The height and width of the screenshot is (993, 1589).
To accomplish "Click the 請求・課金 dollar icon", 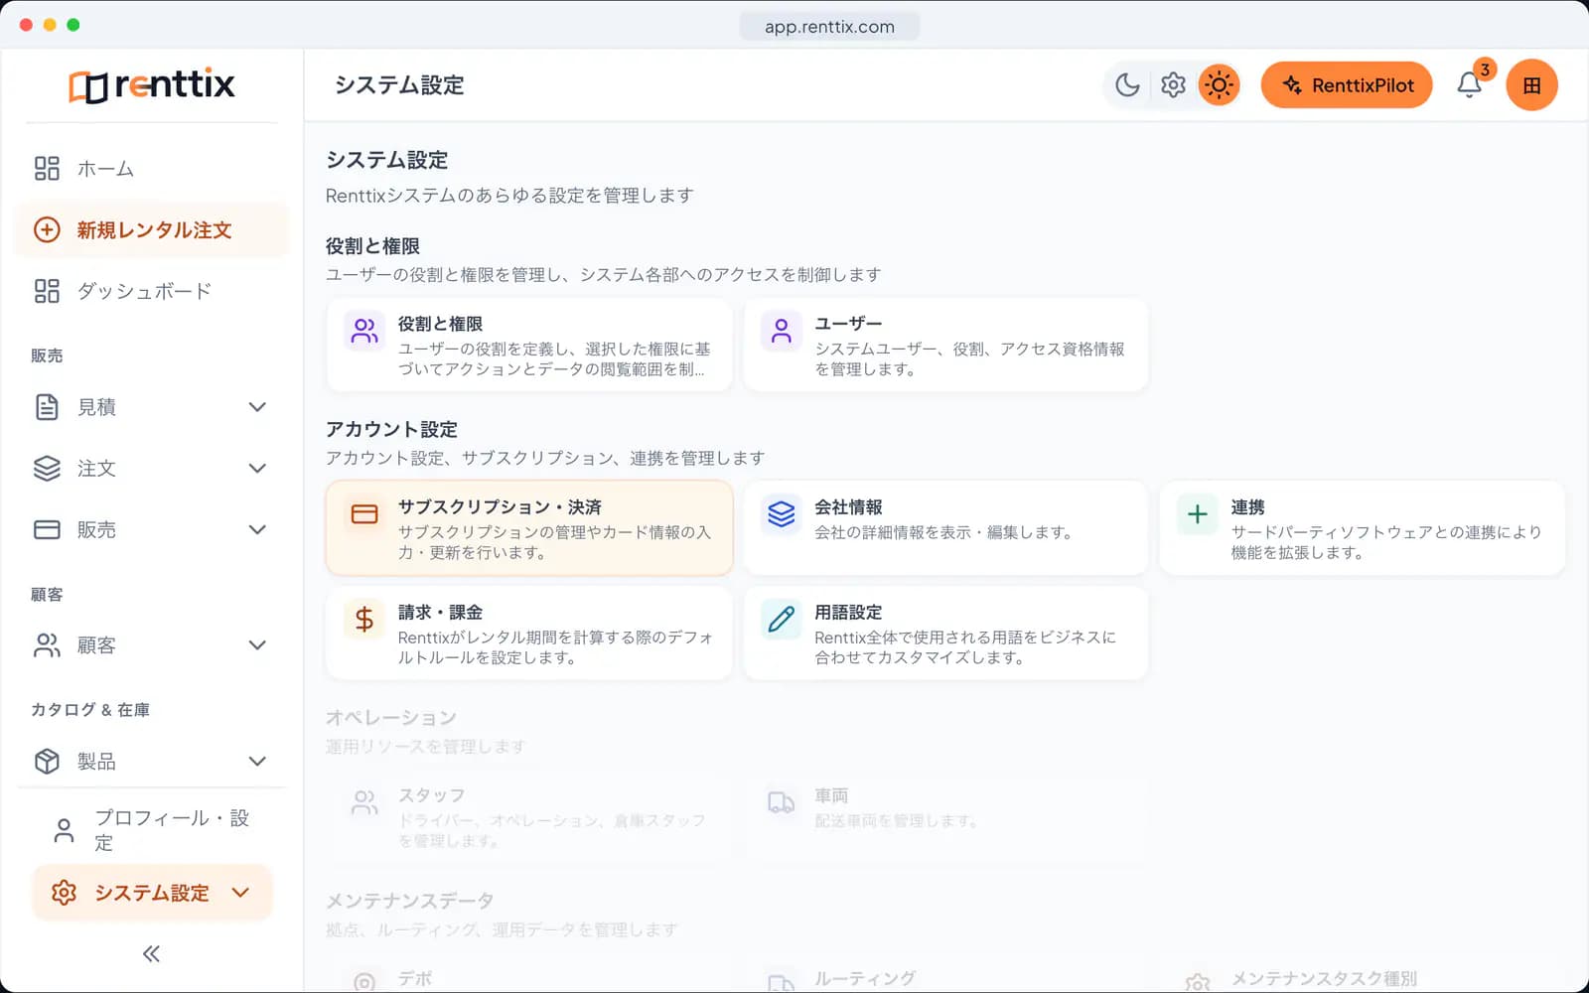I will coord(364,620).
